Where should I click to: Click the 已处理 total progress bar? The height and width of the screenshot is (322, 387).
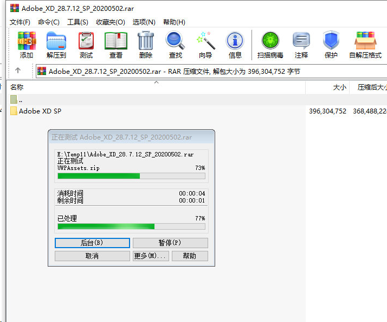click(x=131, y=226)
